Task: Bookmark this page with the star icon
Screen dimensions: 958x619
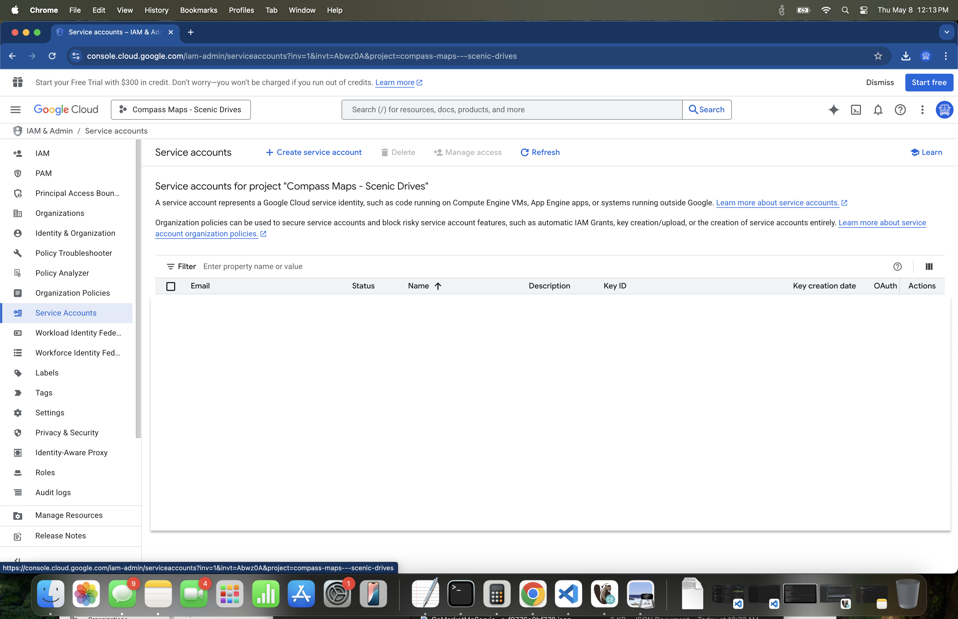Action: 878,56
